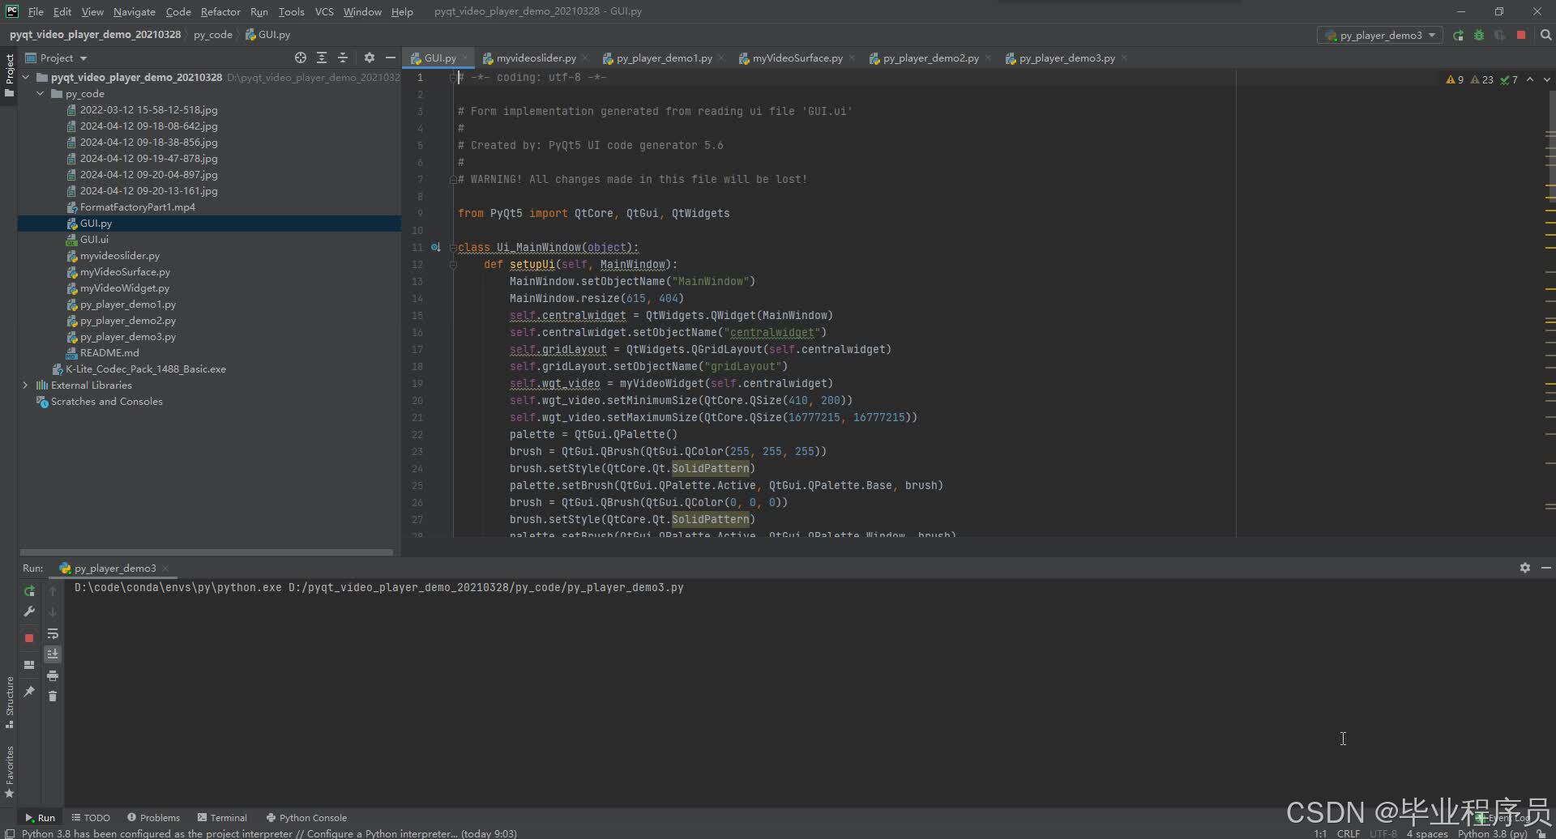Viewport: 1556px width, 839px height.
Task: Select K-Lite_Codec_Pack_1488_Basic.exe file
Action: pyautogui.click(x=145, y=368)
